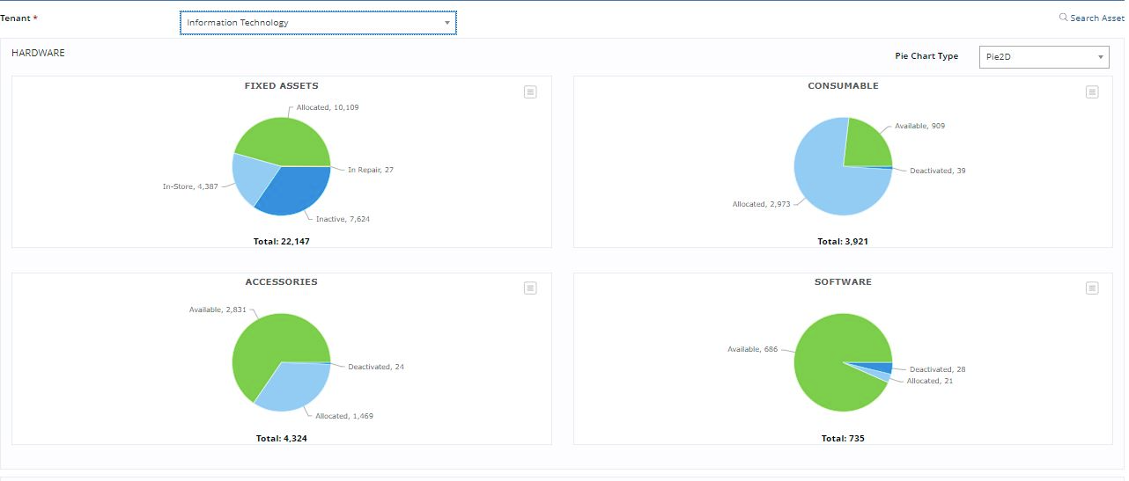Image resolution: width=1129 pixels, height=481 pixels.
Task: Click the 'Allocated, 2,973' label
Action: (x=762, y=204)
